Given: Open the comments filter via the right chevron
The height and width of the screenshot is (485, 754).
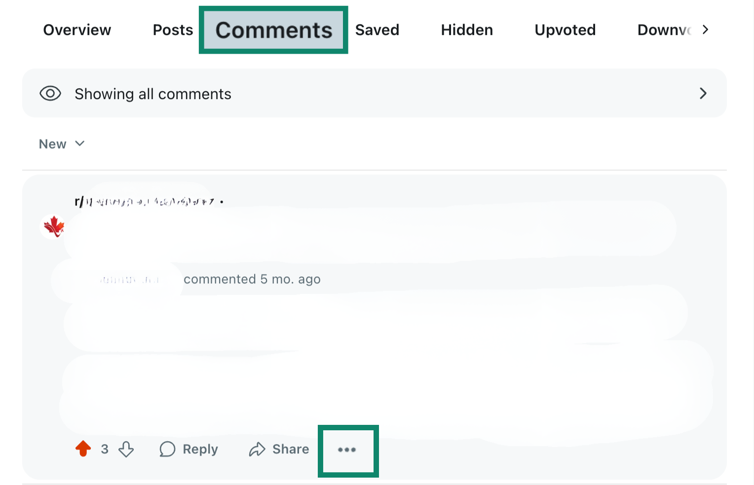Looking at the screenshot, I should [x=703, y=93].
